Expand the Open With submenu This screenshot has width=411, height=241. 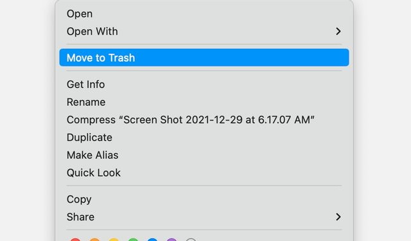pyautogui.click(x=204, y=31)
